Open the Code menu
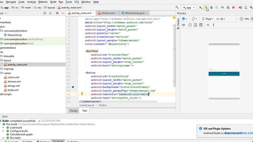Image resolution: width=253 pixels, height=142 pixels. [x=21, y=2]
